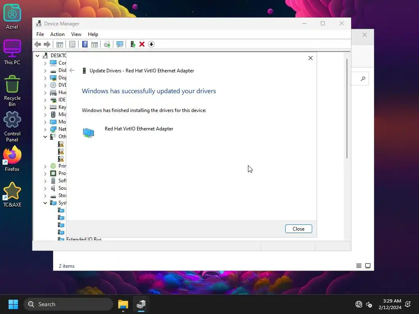Select the Computer category row in the tree
Viewport: 419px width, 314px height.
click(58, 63)
